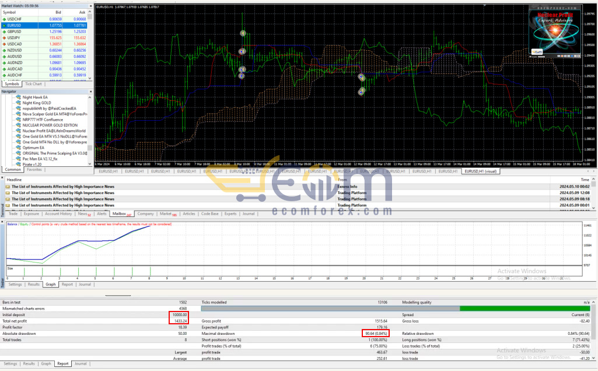Select One Gold EA MT4 V5.5 NoDLL in Navigator
598x371 pixels.
tap(54, 136)
